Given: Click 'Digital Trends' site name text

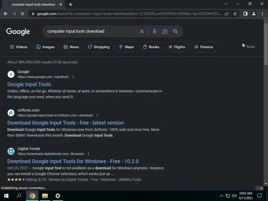Looking at the screenshot, I should (29, 149).
